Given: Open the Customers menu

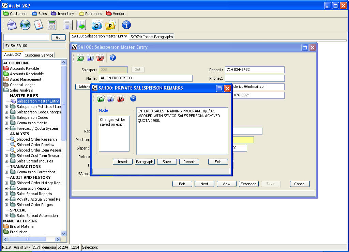Looking at the screenshot, I should (x=16, y=14).
